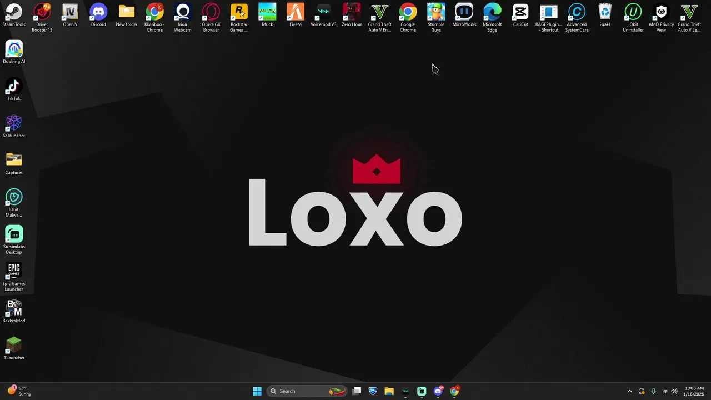The image size is (711, 400).
Task: Open File Explorer from the taskbar
Action: pos(389,391)
